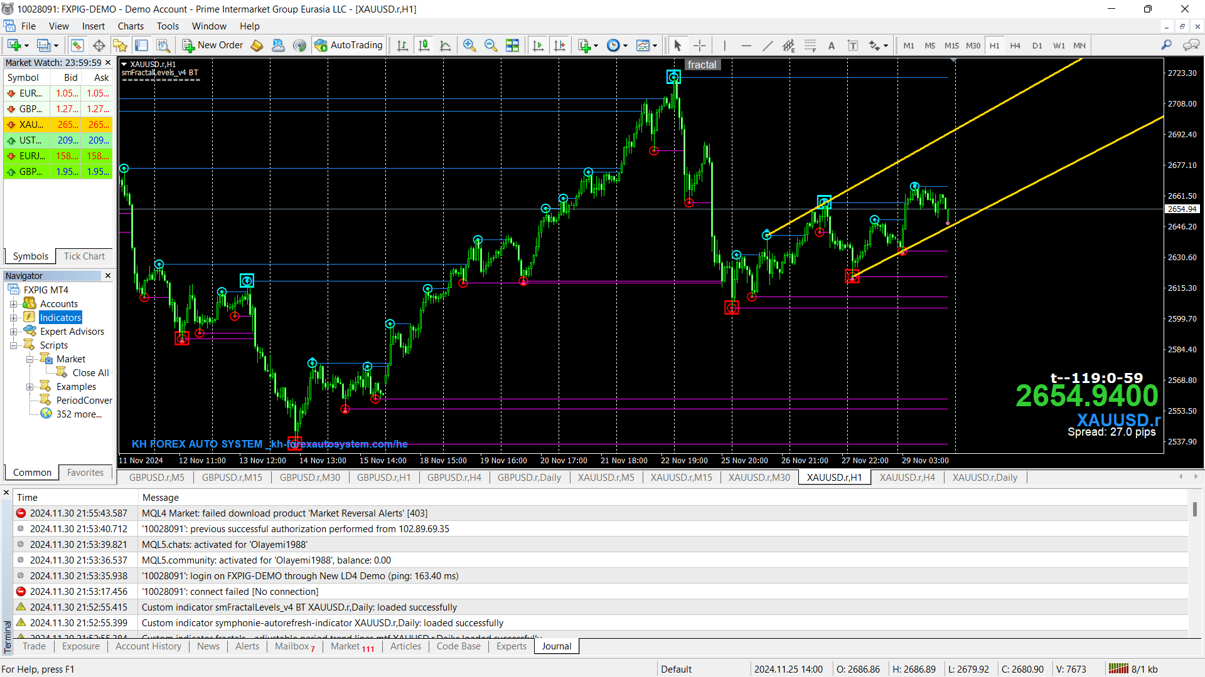Viewport: 1205px width, 677px height.
Task: Expand the Accounts tree node
Action: point(13,304)
